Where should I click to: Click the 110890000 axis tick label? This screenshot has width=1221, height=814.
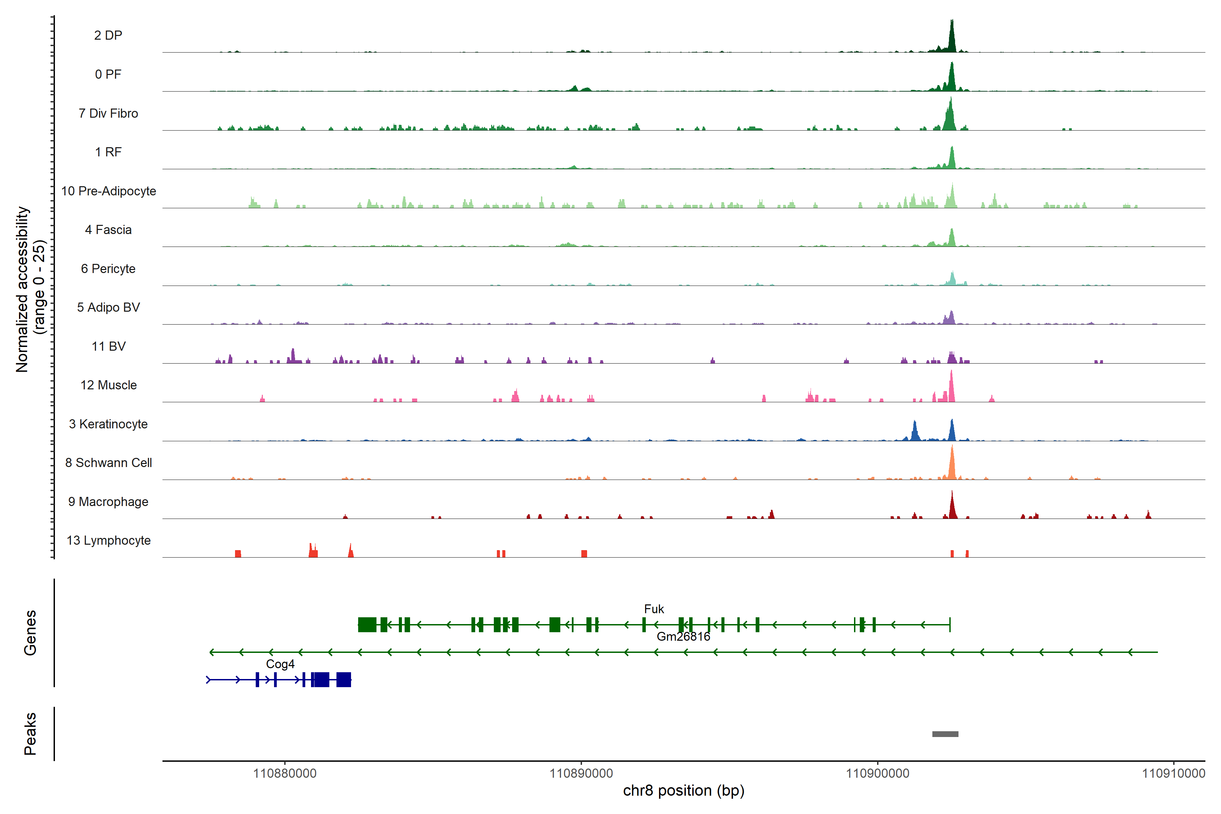581,773
